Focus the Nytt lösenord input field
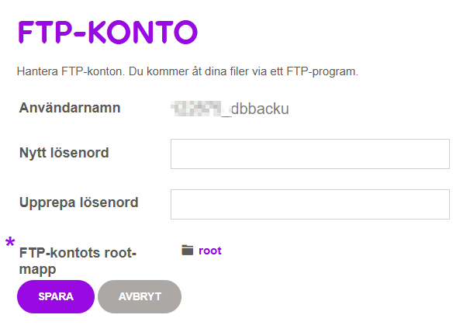470x332 pixels. [309, 154]
